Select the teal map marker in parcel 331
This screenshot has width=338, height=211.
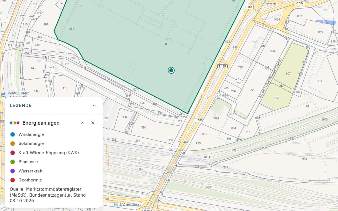coord(171,70)
